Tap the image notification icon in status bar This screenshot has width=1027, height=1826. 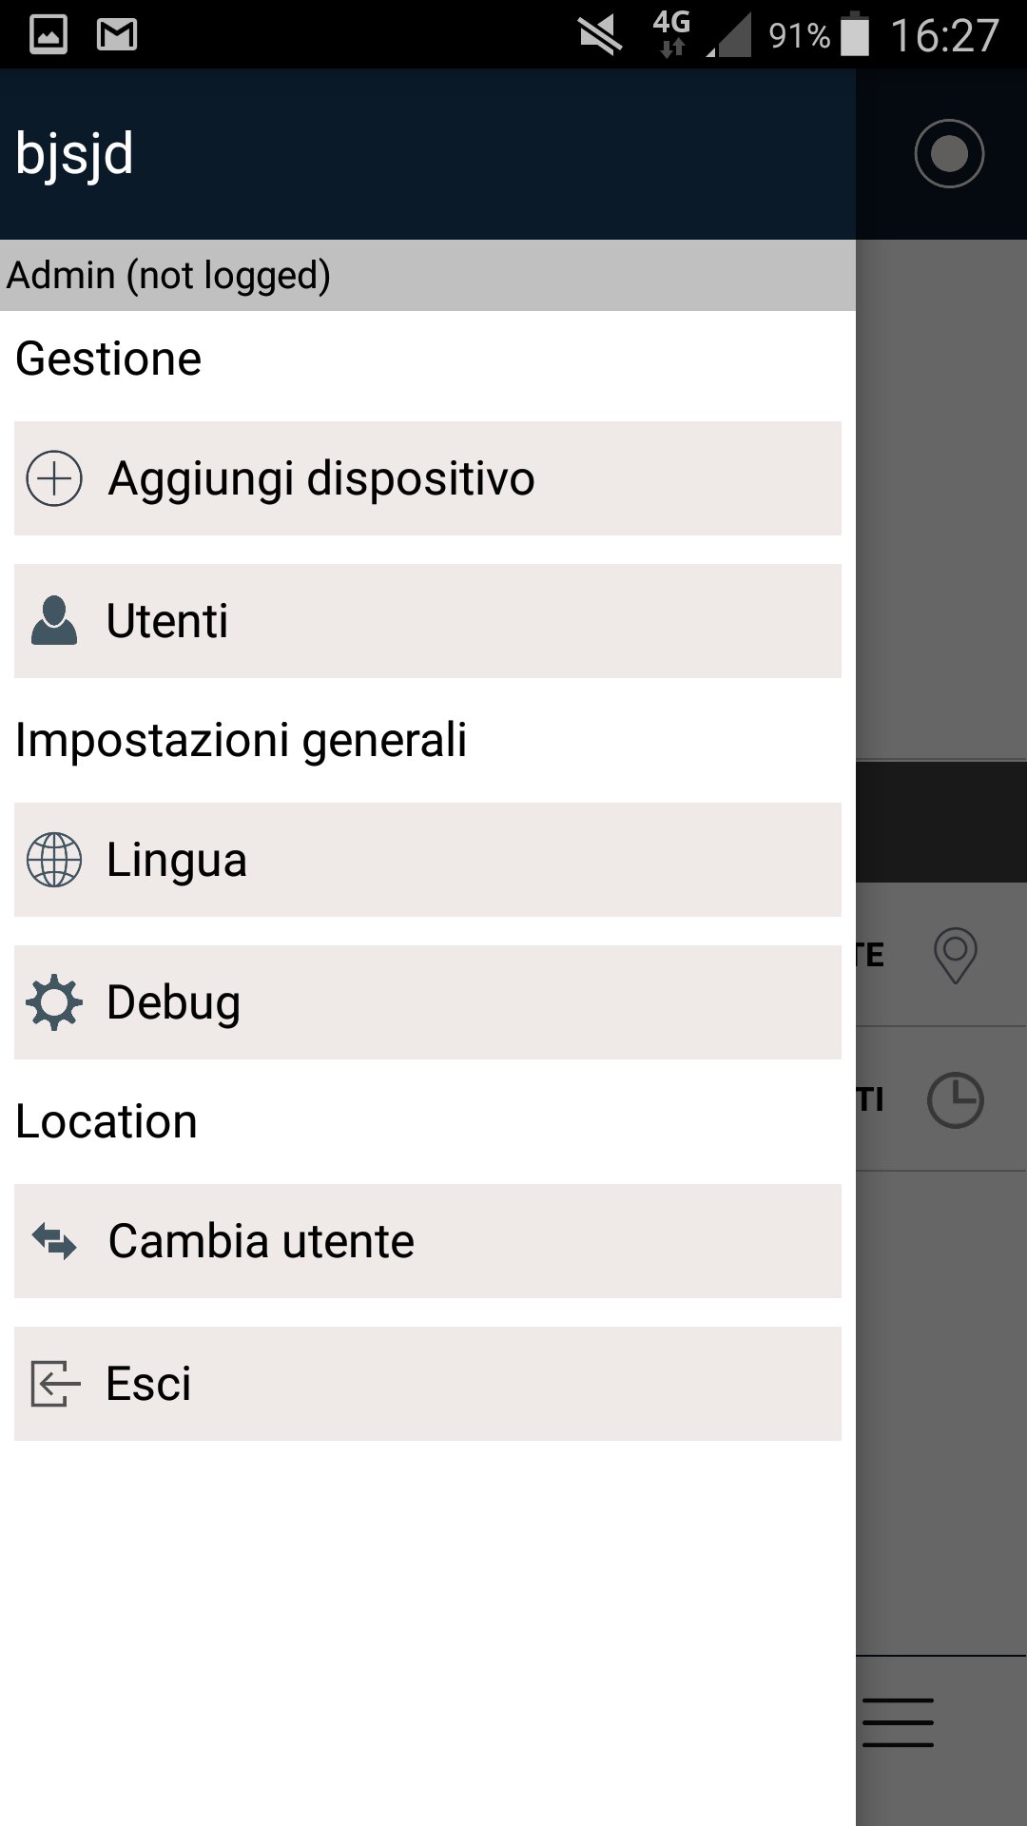click(x=48, y=35)
